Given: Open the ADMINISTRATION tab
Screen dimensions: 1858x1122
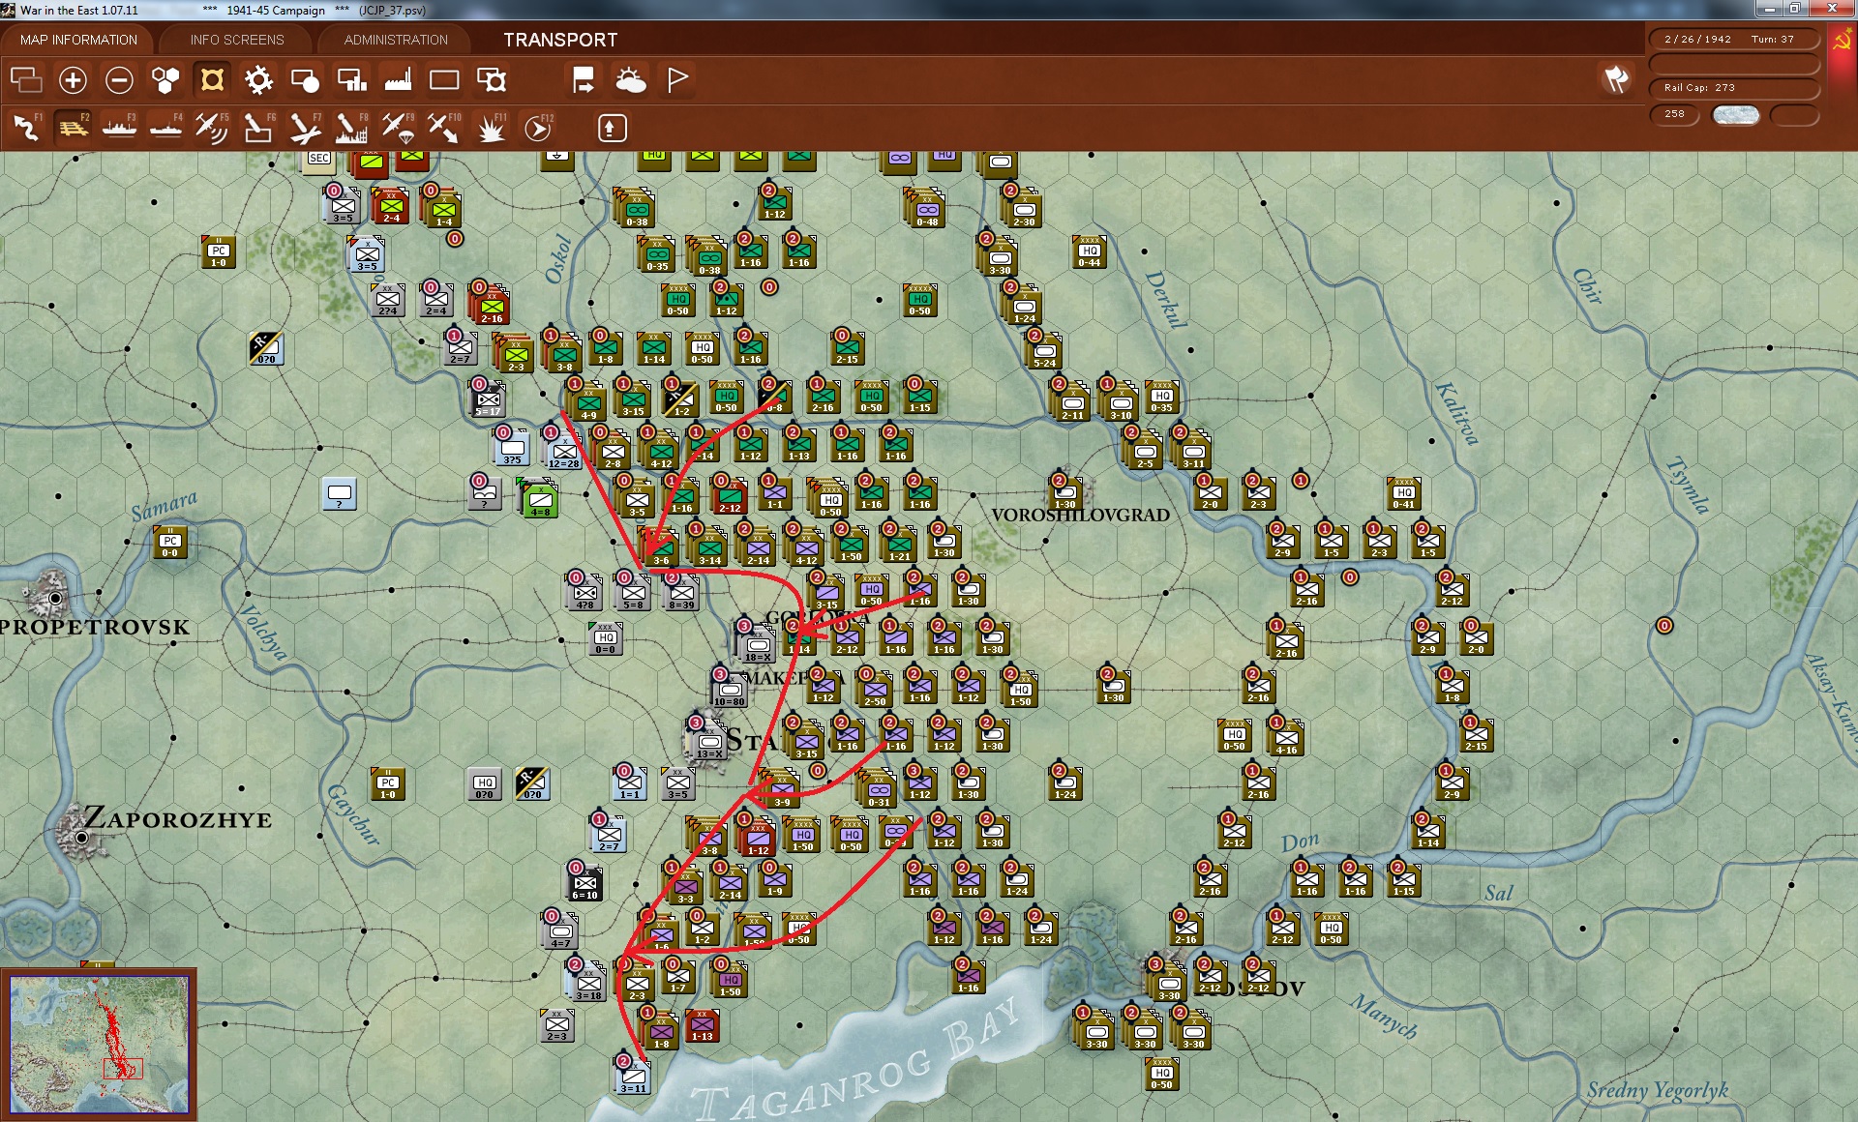Looking at the screenshot, I should click(396, 40).
